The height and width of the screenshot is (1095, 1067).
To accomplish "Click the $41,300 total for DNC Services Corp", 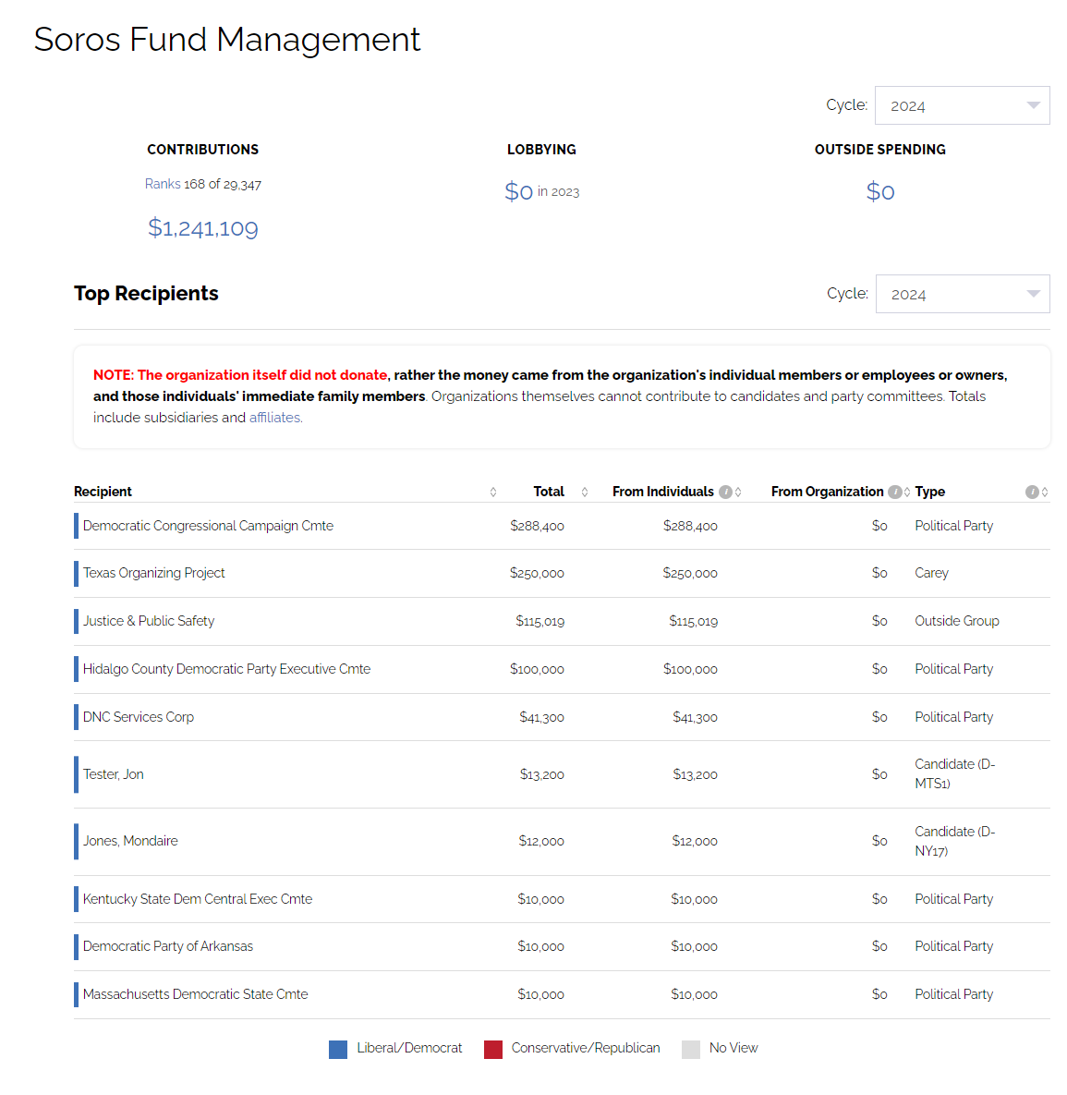I will tap(542, 717).
